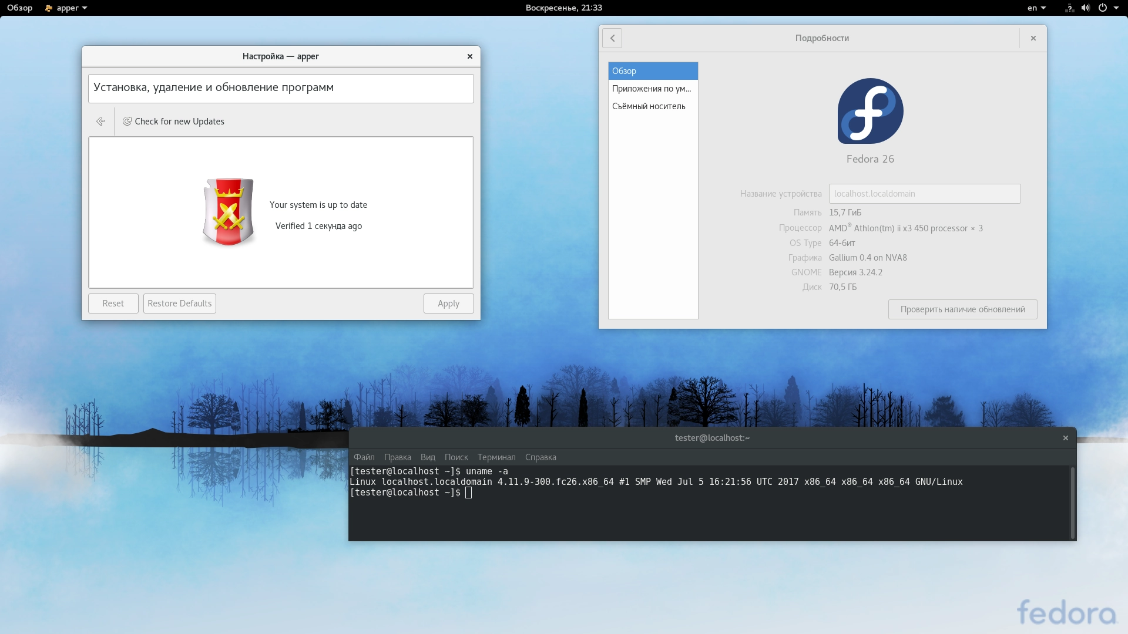Click the back arrow icon in apper settings

tap(100, 122)
